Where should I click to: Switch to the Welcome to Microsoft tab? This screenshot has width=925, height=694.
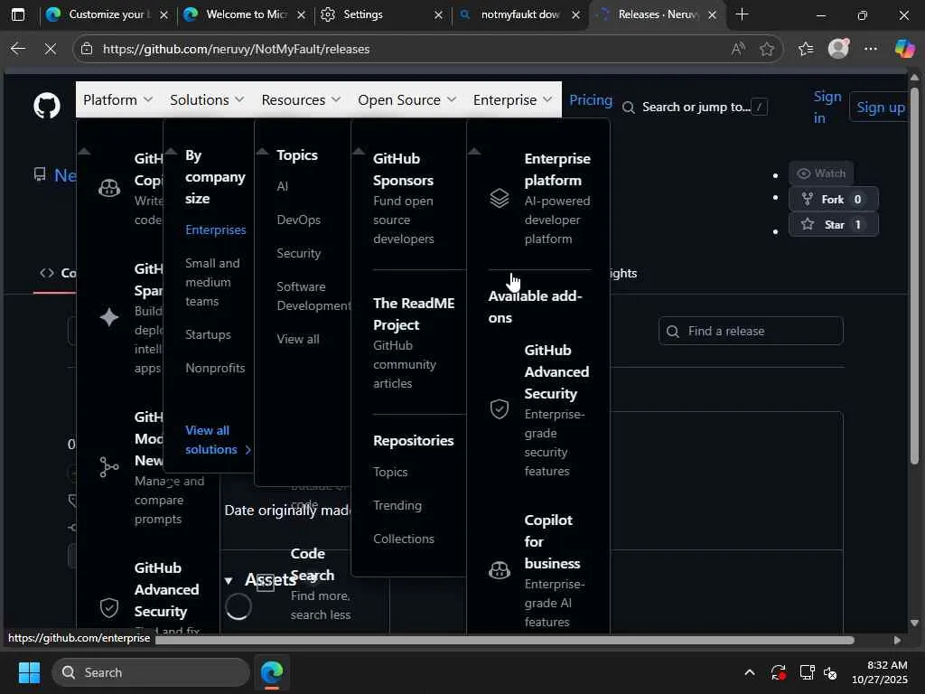tap(246, 14)
